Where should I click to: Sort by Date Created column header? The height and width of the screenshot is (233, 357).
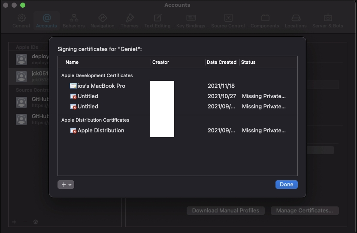[x=221, y=62]
